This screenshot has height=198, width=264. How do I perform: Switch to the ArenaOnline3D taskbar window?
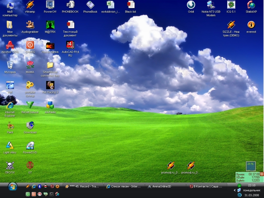point(166,186)
